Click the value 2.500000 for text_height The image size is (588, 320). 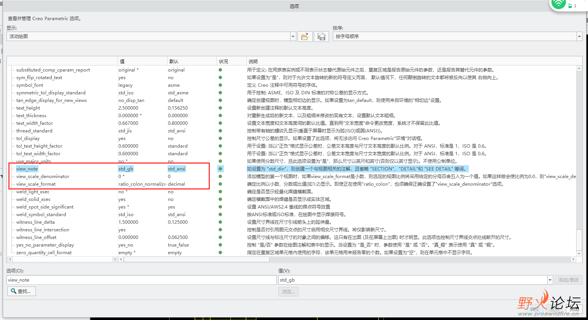pos(128,108)
